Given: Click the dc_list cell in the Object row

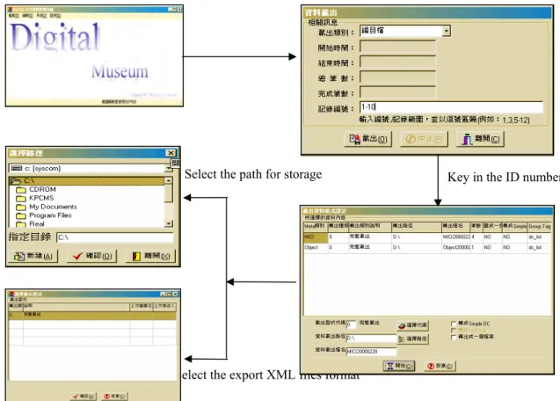Looking at the screenshot, I should click(539, 248).
